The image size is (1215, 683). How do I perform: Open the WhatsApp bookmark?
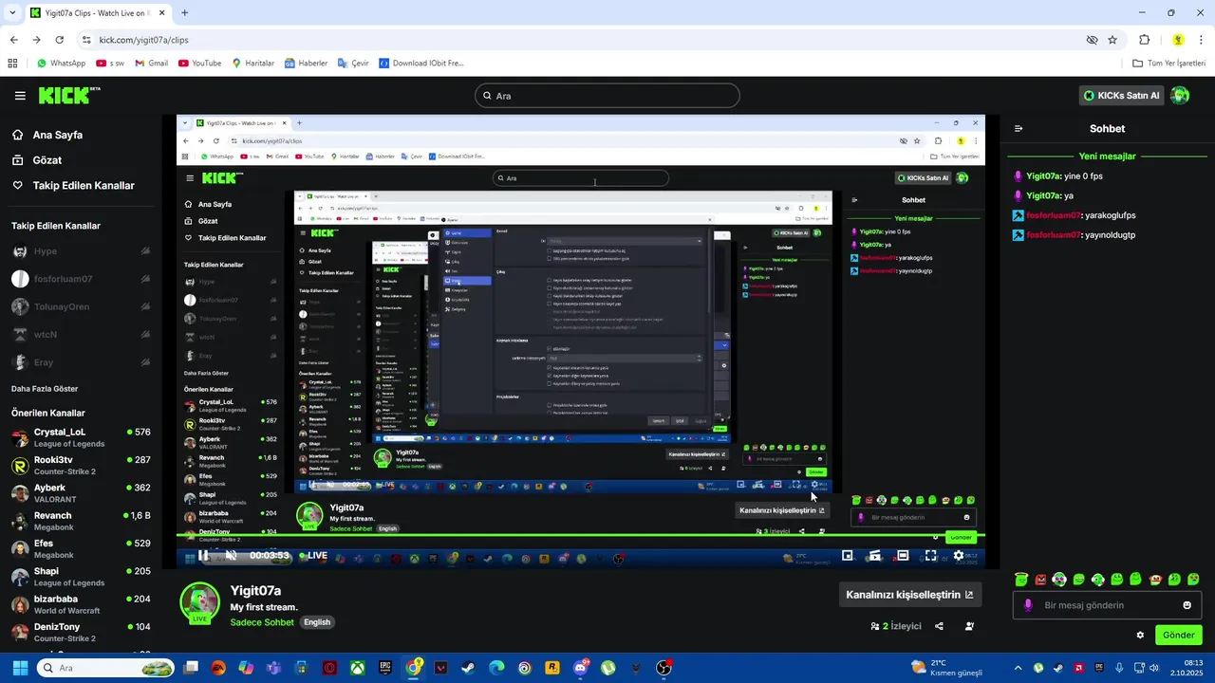tap(61, 64)
